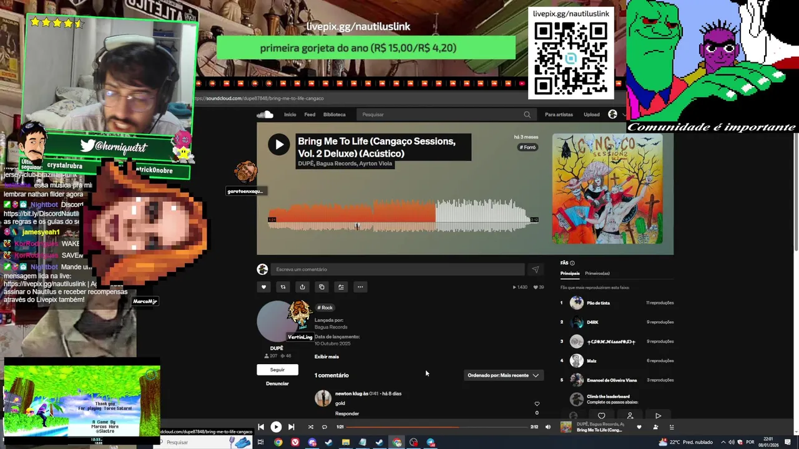Image resolution: width=799 pixels, height=449 pixels.
Task: Report using the Denunciar button
Action: (277, 384)
